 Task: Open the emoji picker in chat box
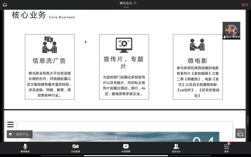click(10, 134)
